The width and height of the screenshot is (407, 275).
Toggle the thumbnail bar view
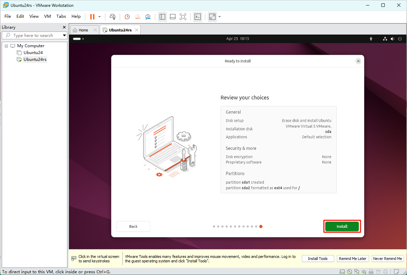pyautogui.click(x=173, y=17)
